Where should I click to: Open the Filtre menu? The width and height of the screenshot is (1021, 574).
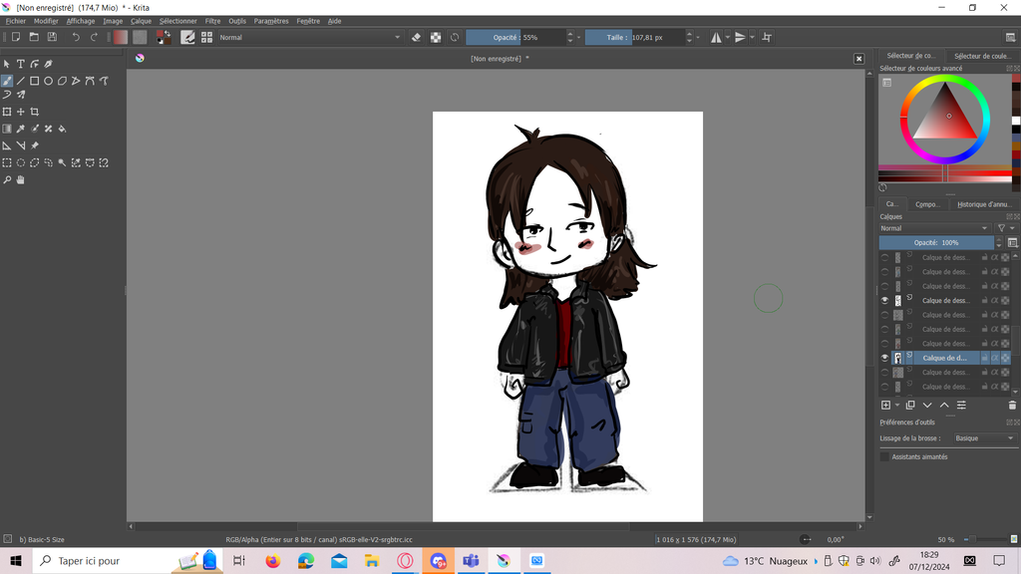click(212, 21)
